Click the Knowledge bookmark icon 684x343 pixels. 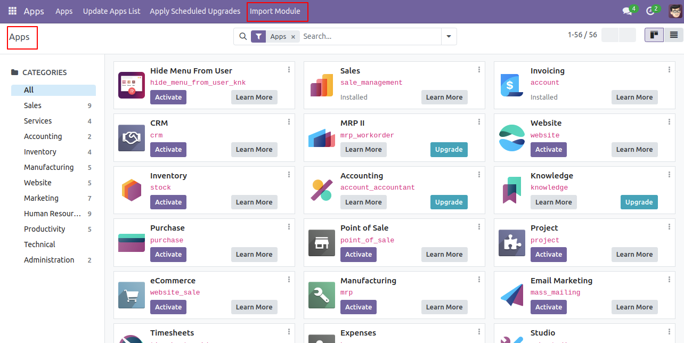tap(512, 190)
